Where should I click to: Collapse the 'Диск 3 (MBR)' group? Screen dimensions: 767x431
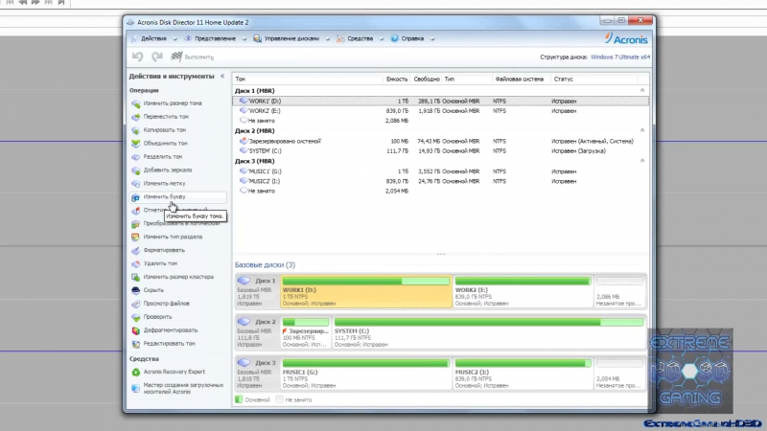[642, 161]
